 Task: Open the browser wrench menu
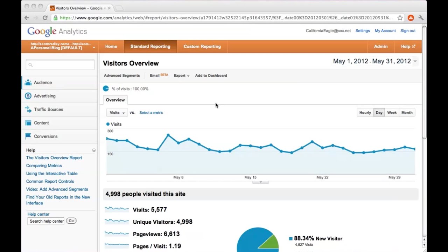pos(421,18)
